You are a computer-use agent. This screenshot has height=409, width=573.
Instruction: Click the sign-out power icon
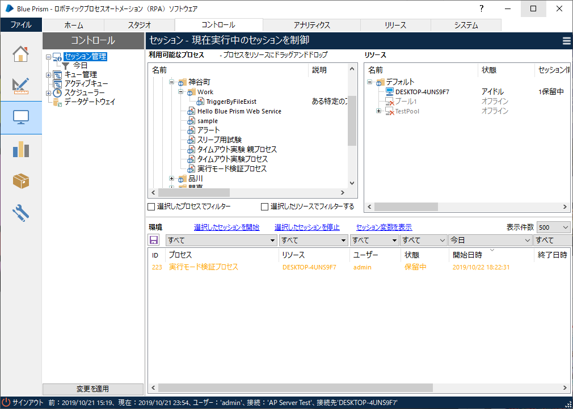(x=6, y=402)
